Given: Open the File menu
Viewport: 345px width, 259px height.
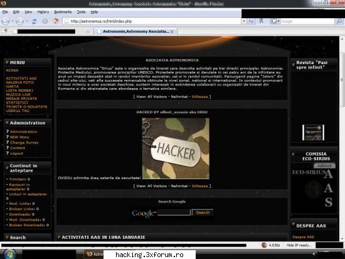Looking at the screenshot, I should pyautogui.click(x=5, y=12).
